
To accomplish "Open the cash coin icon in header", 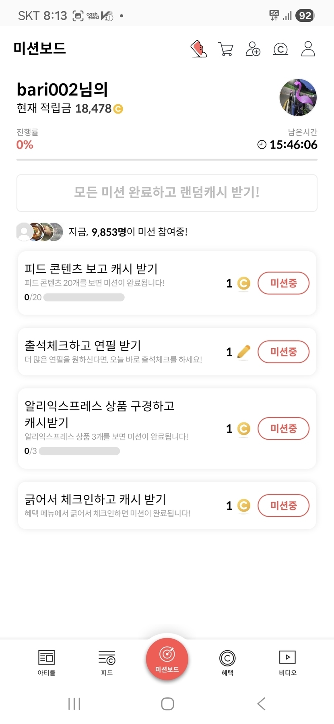I will coord(280,49).
